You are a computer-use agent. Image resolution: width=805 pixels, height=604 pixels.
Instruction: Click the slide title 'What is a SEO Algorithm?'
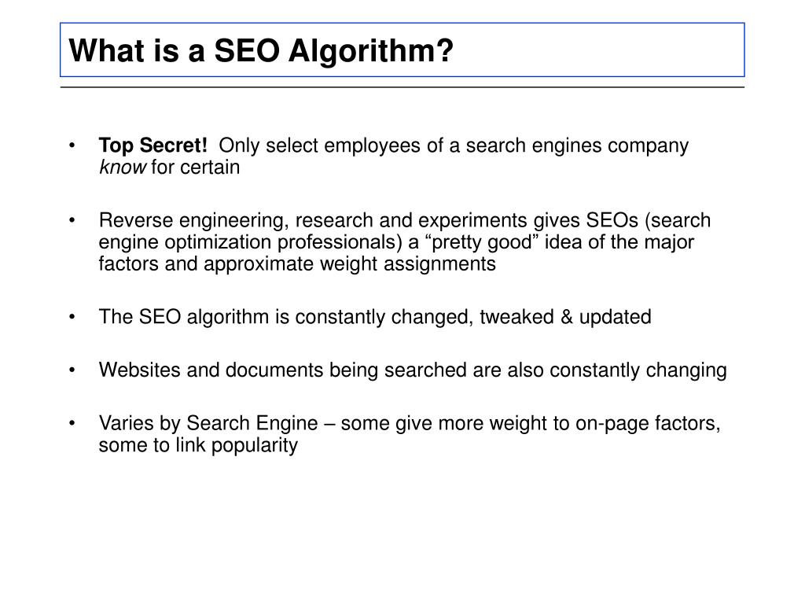point(261,51)
